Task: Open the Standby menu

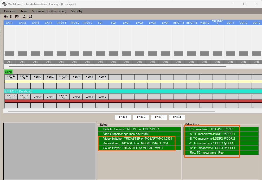Action: [77, 11]
